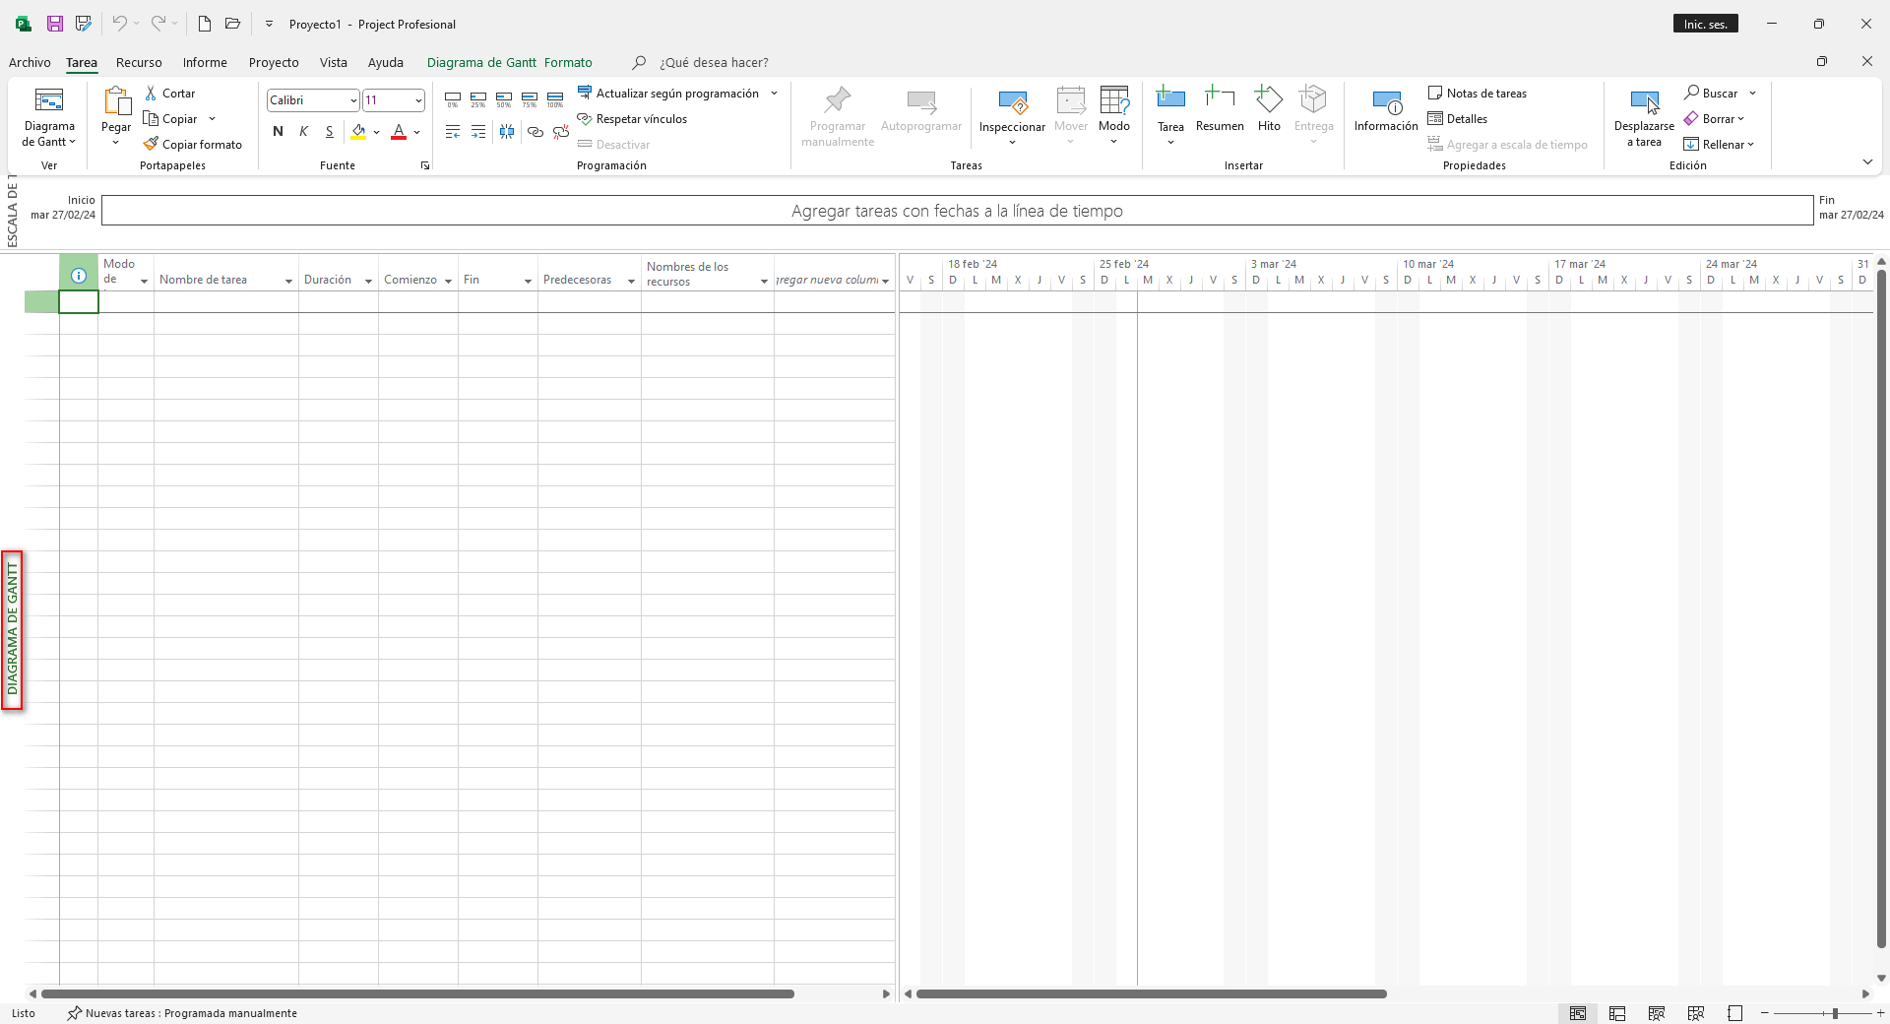This screenshot has height=1024, width=1890.
Task: Click Notas de tareas button
Action: pyautogui.click(x=1477, y=94)
